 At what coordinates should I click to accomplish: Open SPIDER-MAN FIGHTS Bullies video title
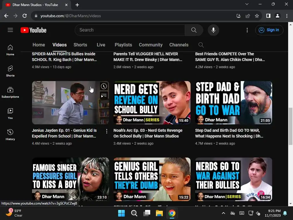[x=64, y=57]
